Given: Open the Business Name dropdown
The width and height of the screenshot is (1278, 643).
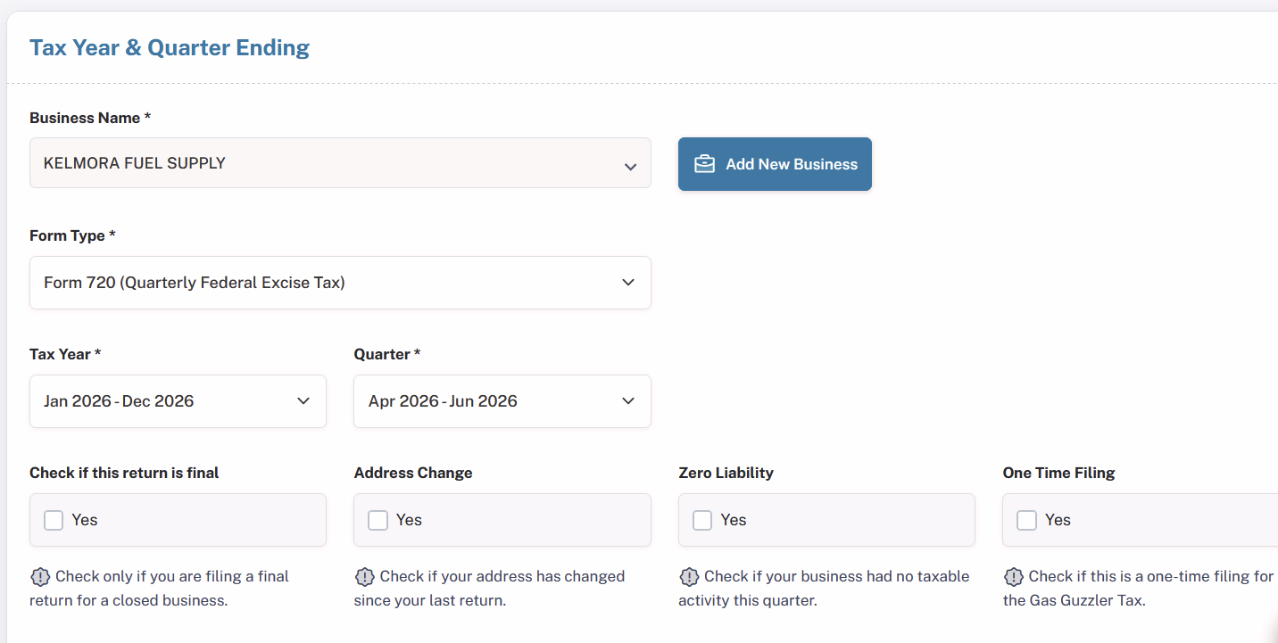Looking at the screenshot, I should (340, 163).
